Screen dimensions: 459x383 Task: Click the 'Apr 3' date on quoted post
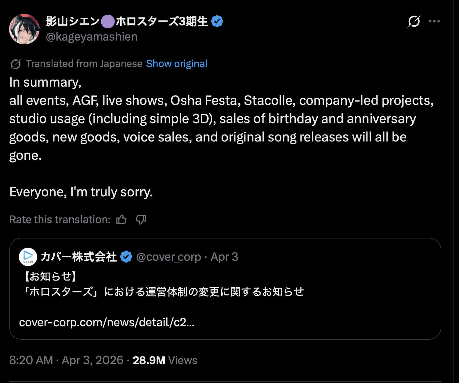click(x=224, y=257)
